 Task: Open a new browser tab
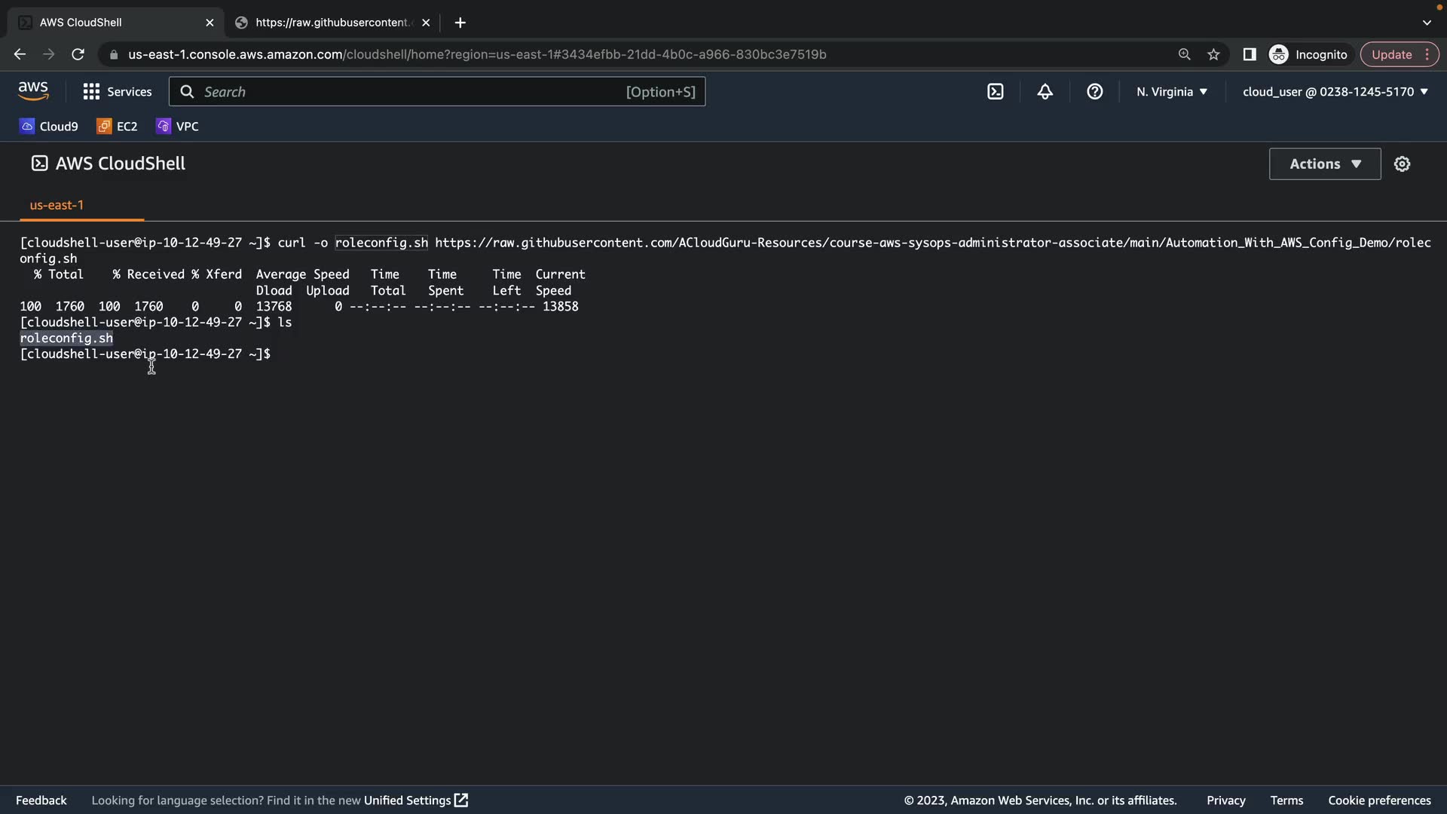460,23
